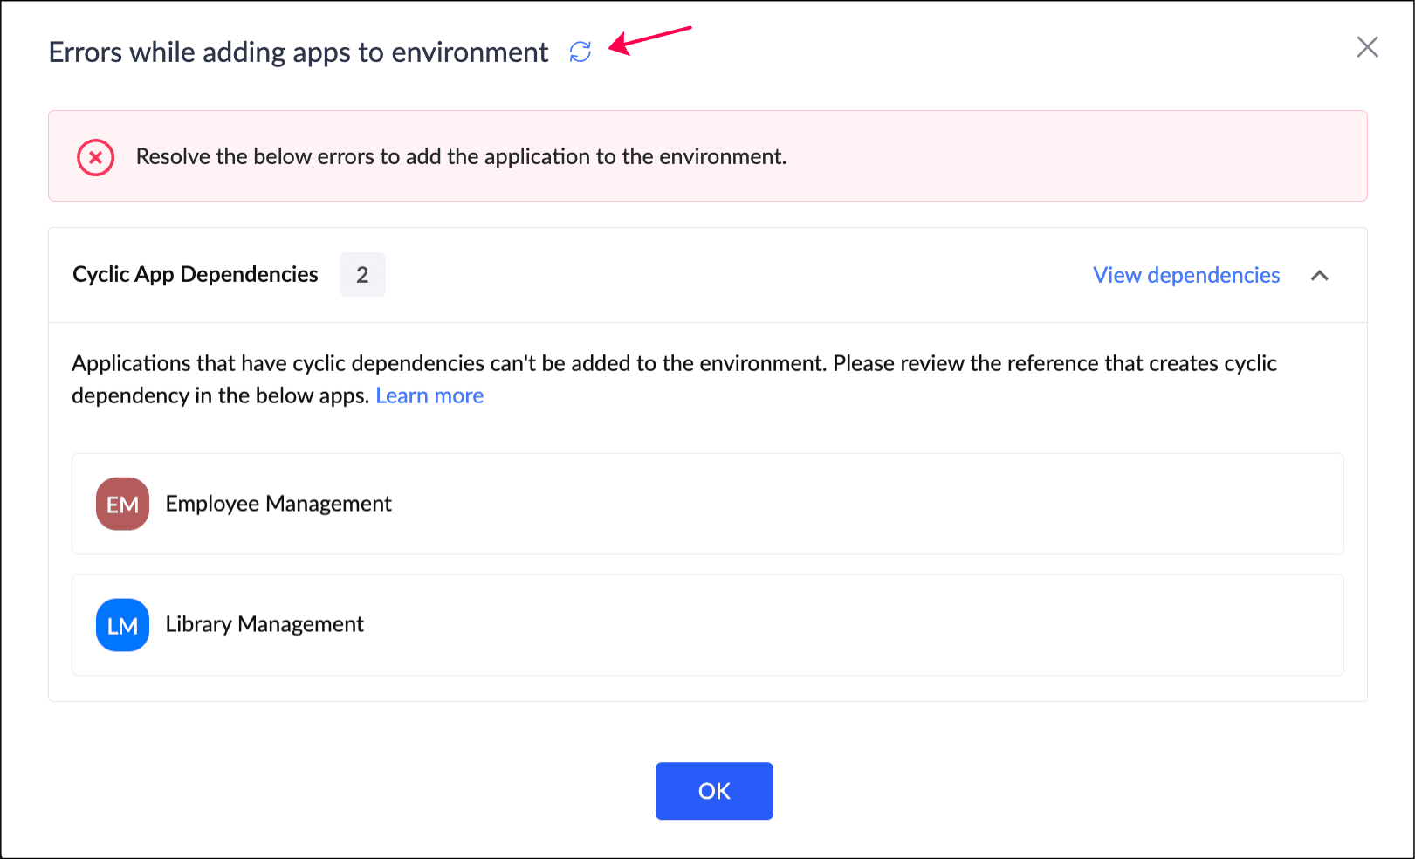Click the LM app avatar icon
The height and width of the screenshot is (859, 1415).
click(122, 625)
